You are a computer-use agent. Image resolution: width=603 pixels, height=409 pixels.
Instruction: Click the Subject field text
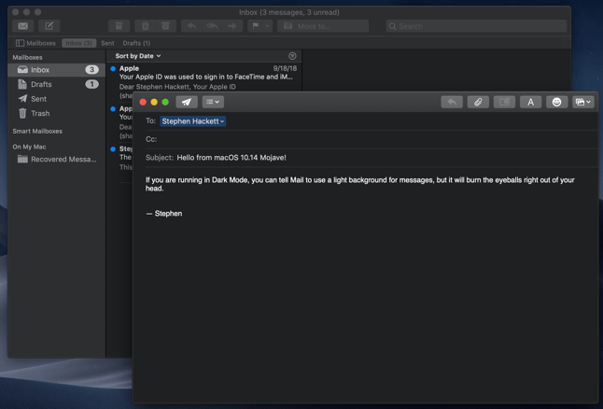(x=231, y=158)
